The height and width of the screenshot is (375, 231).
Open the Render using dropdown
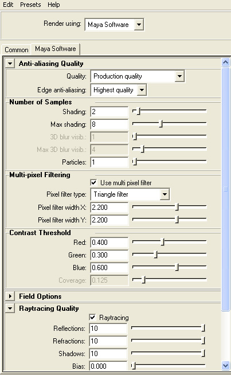coord(139,25)
